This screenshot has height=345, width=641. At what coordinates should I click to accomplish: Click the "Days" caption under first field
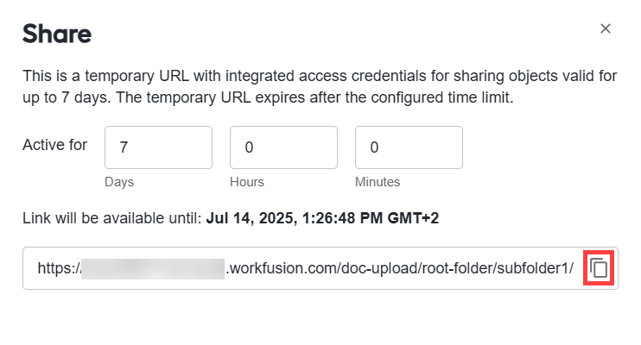coord(119,182)
